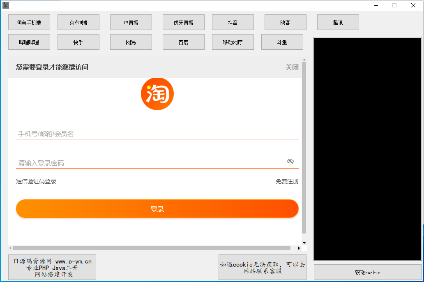Click the vertical scrollbar up arrow
This screenshot has height=282, width=424.
coord(304,60)
